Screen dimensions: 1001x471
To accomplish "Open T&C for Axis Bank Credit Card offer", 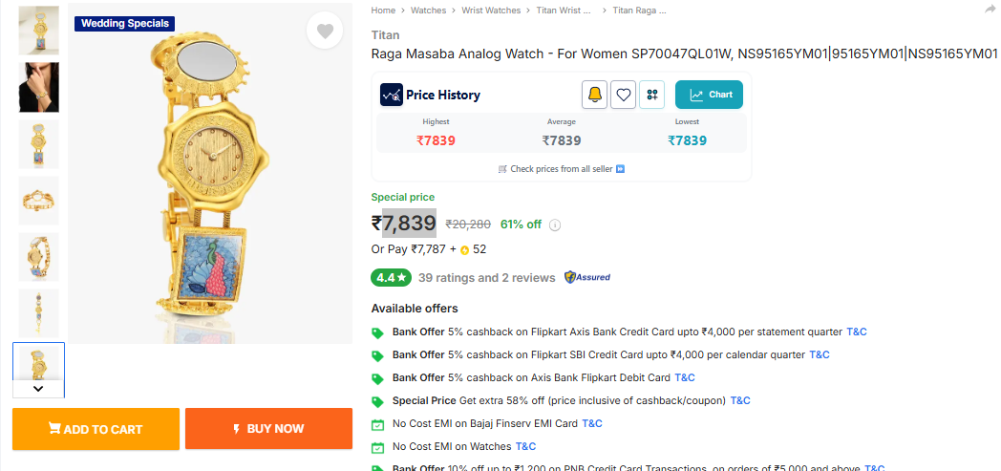I will [x=856, y=332].
